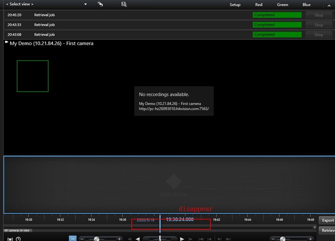
Task: Open the Red menu item
Action: point(259,5)
